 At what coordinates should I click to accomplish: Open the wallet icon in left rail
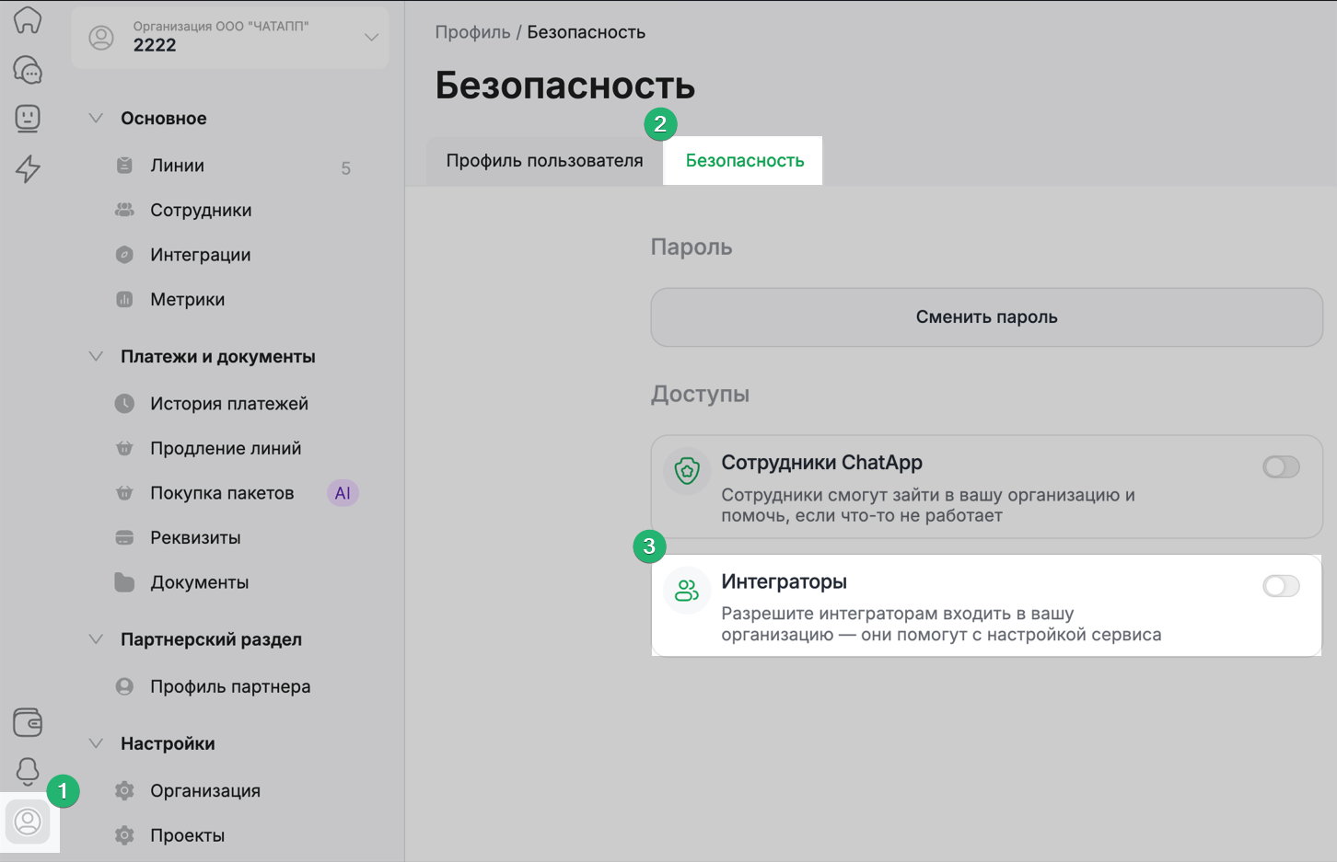tap(28, 722)
